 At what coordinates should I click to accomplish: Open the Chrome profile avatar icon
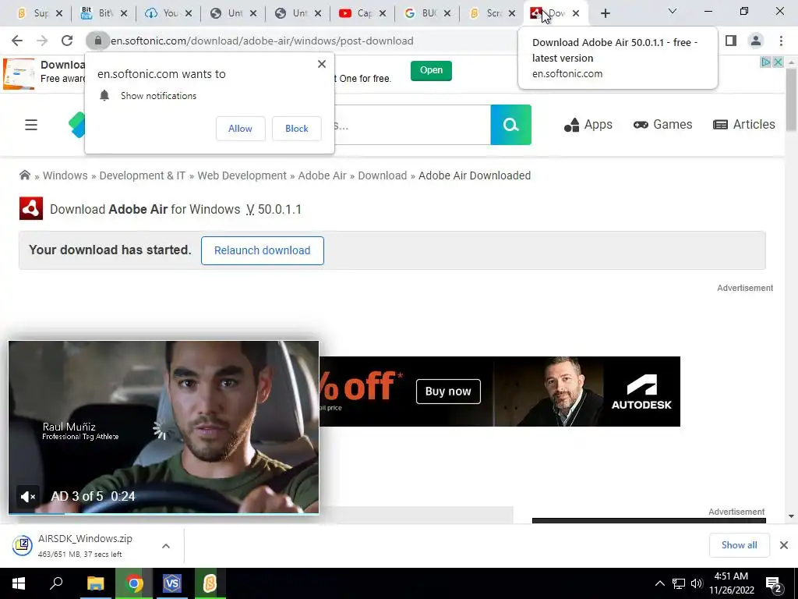tap(756, 41)
